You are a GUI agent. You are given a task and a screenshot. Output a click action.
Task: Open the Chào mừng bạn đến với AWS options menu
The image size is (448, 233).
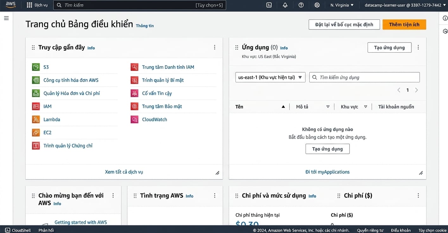pyautogui.click(x=113, y=196)
